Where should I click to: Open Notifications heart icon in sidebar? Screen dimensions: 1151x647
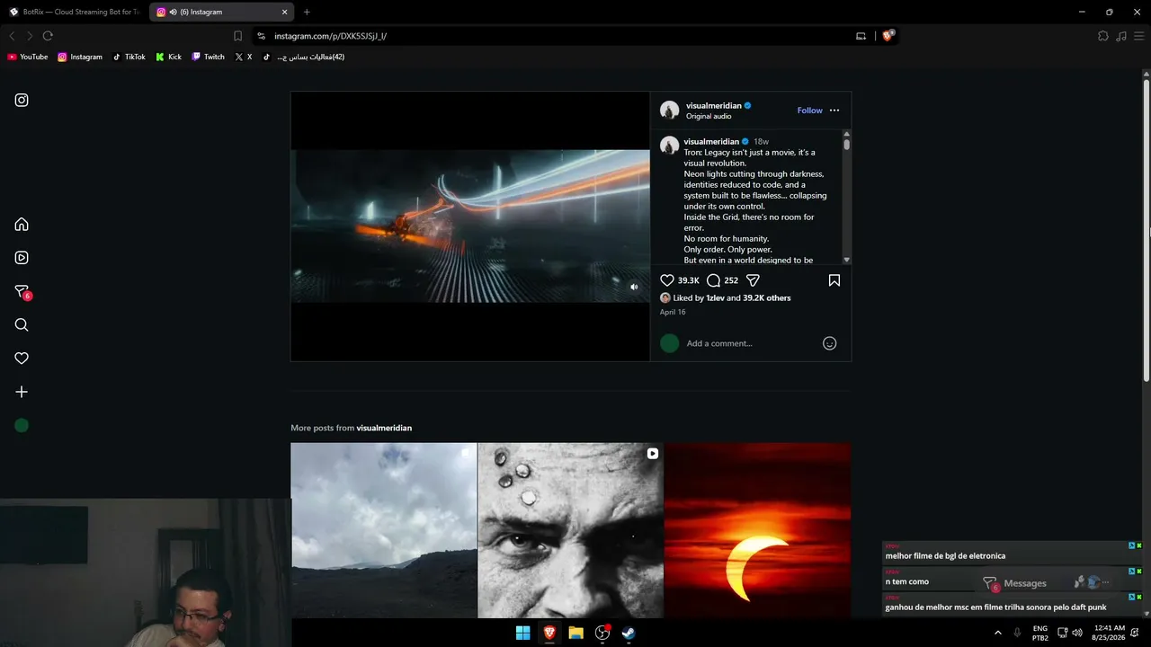(22, 359)
